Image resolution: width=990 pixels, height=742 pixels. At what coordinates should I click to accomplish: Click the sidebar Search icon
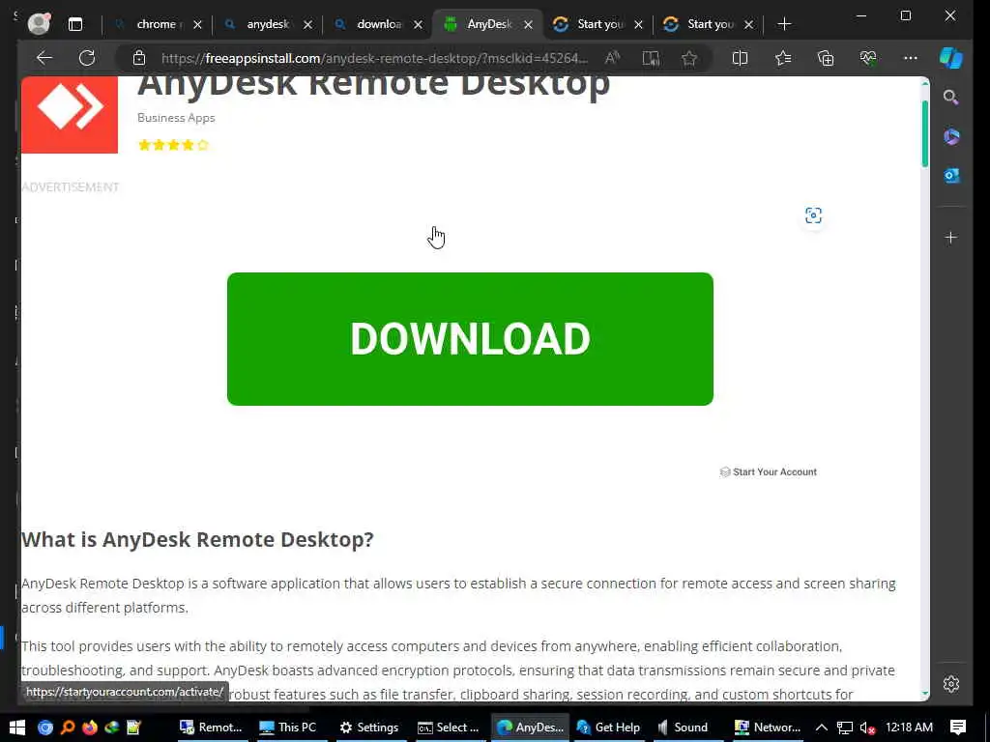click(951, 98)
